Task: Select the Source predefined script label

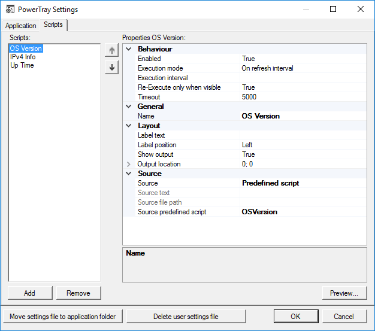Action: pyautogui.click(x=172, y=212)
